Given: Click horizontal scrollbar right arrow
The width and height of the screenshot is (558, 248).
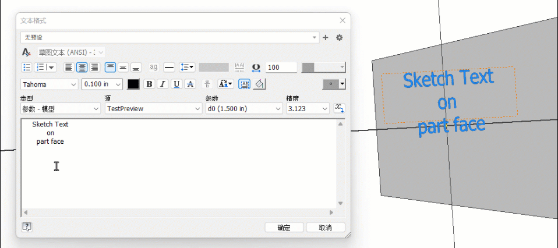Looking at the screenshot, I should pos(331,212).
